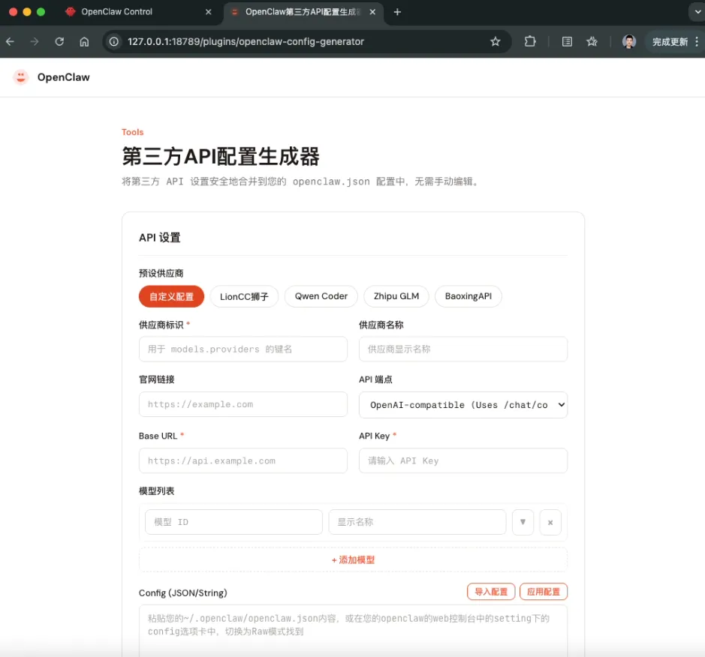Open the browser home icon
Viewport: 705px width, 657px height.
84,42
